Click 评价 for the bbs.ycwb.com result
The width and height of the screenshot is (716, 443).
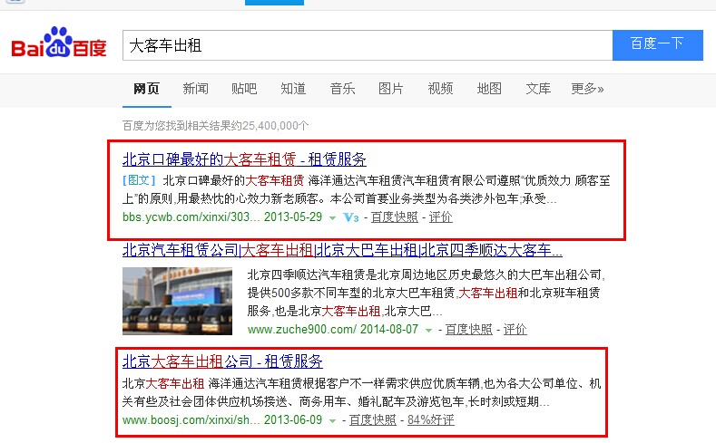coord(441,217)
